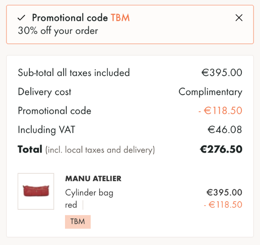Screen dimensions: 260x245
Task: Click the red color label of the bag
Action: (71, 205)
